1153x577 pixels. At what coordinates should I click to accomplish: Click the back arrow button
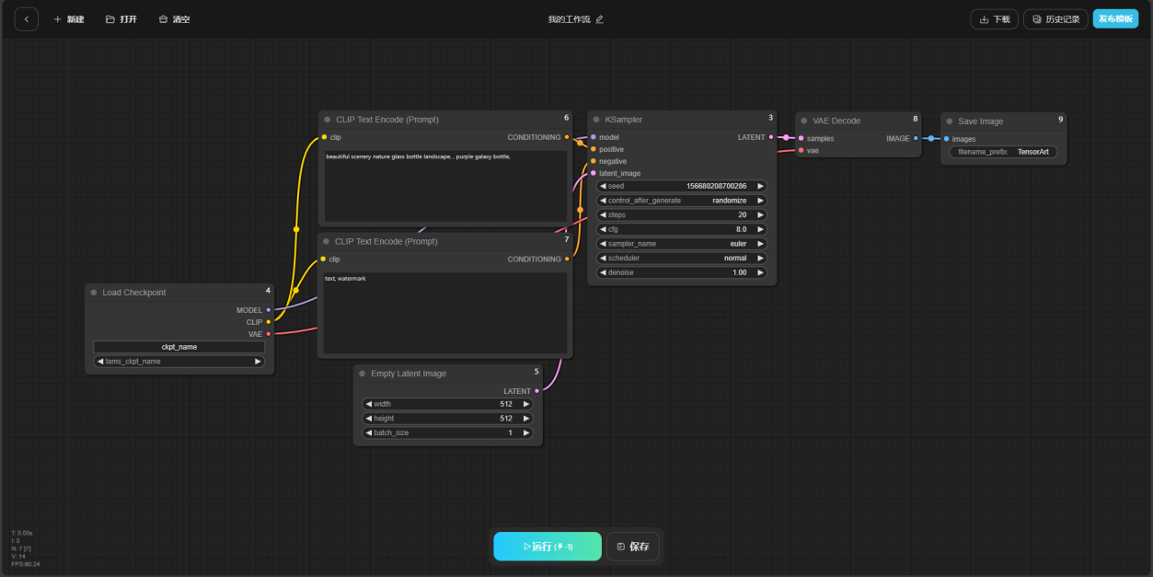coord(26,19)
